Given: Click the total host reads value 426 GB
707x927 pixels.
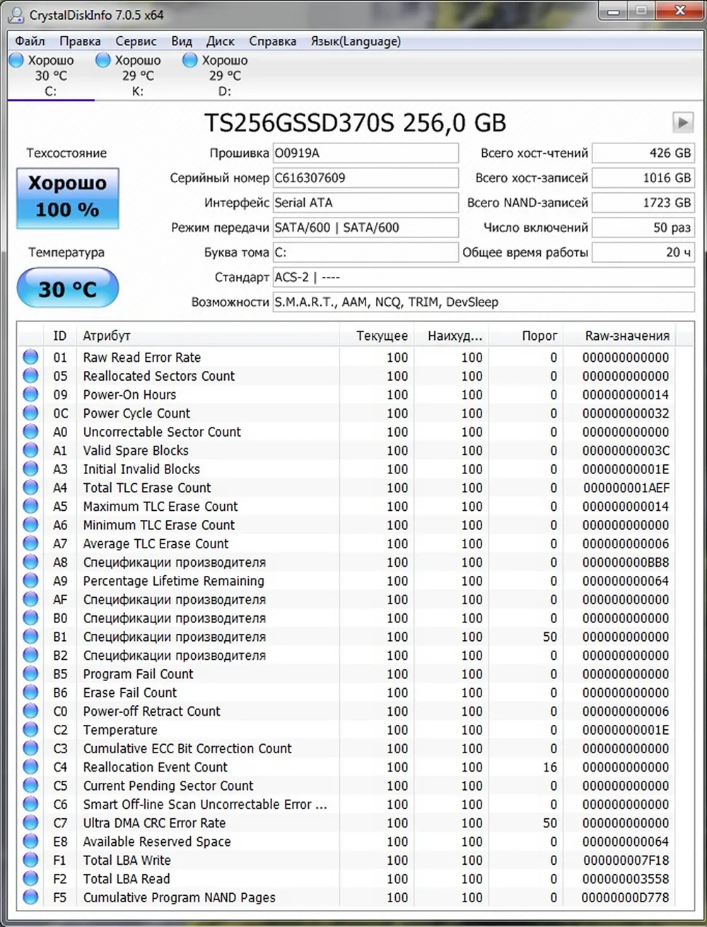Looking at the screenshot, I should 643,153.
